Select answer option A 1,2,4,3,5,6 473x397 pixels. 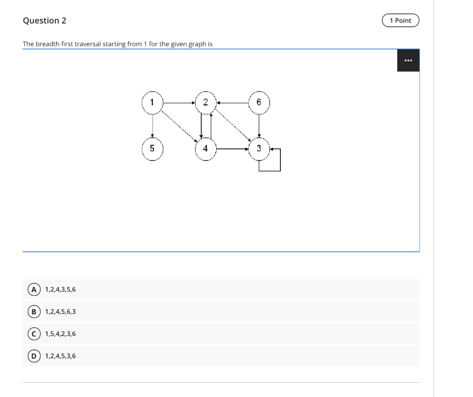coord(61,289)
